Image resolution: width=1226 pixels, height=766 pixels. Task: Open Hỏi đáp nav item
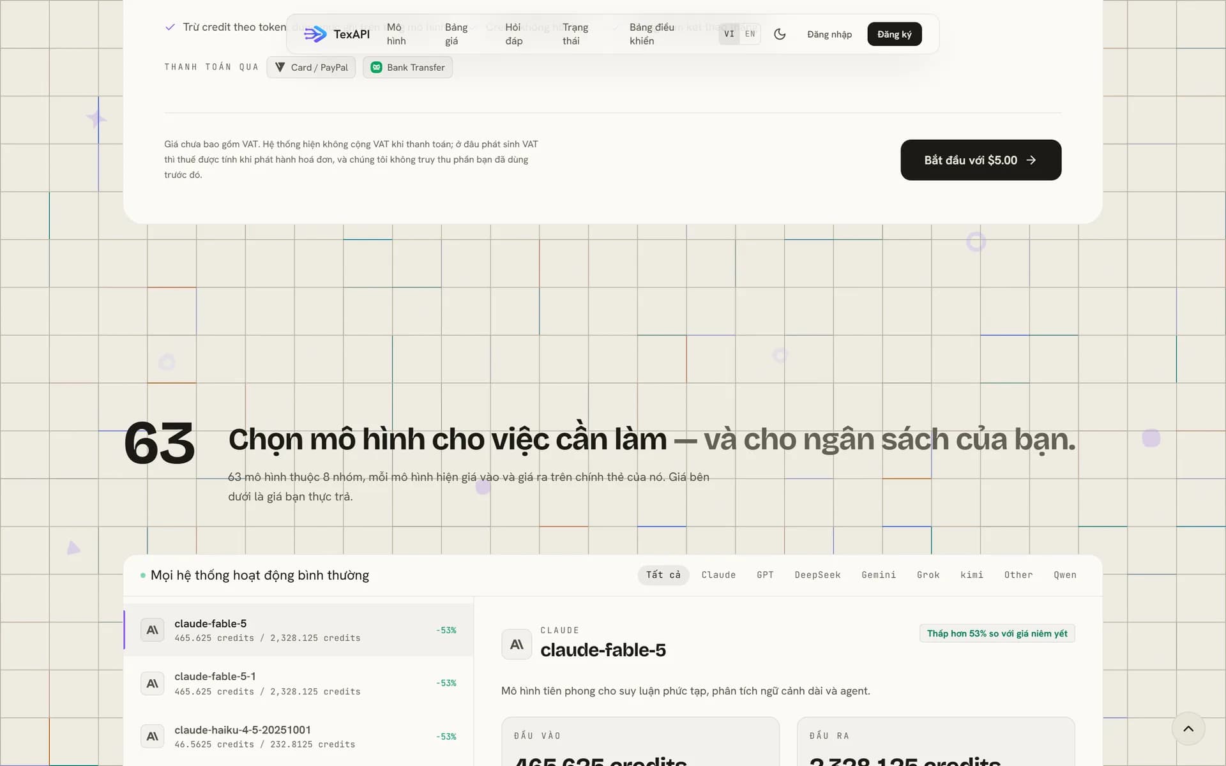tap(514, 34)
